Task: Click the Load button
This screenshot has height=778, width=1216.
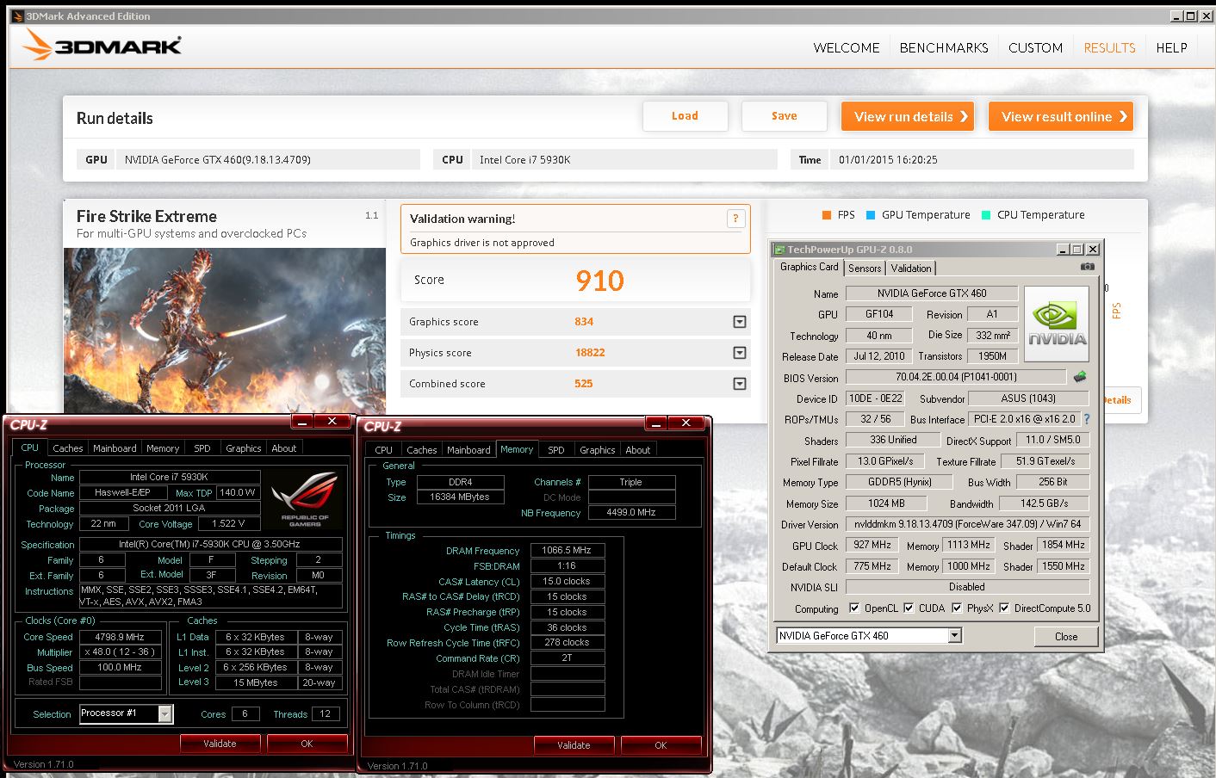Action: coord(686,116)
